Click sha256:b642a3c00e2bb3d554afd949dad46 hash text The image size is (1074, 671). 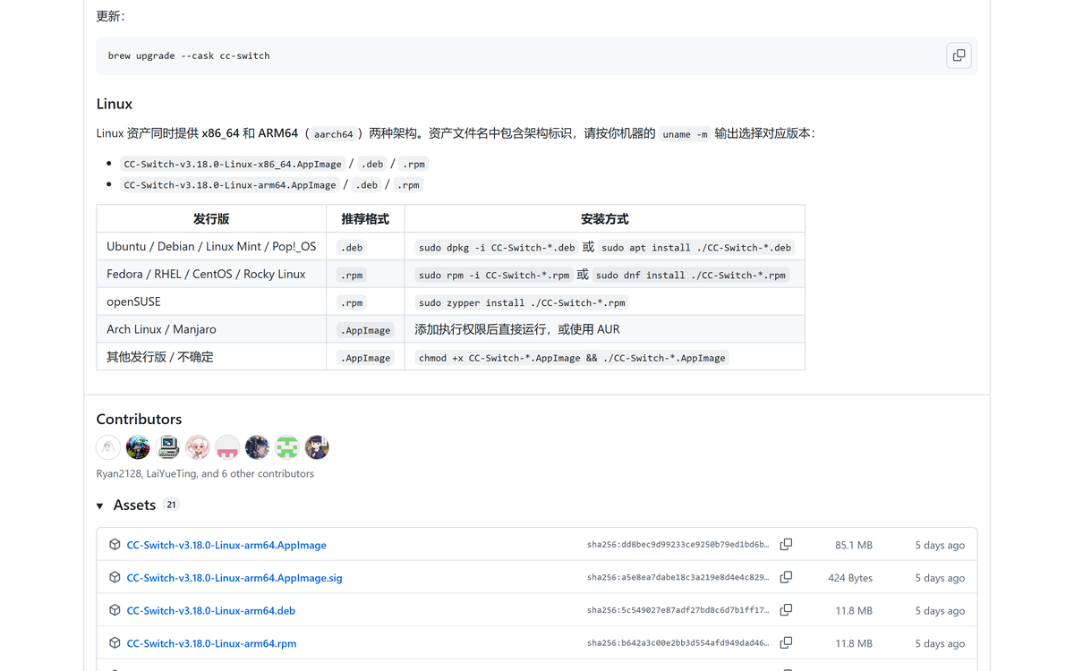click(678, 643)
